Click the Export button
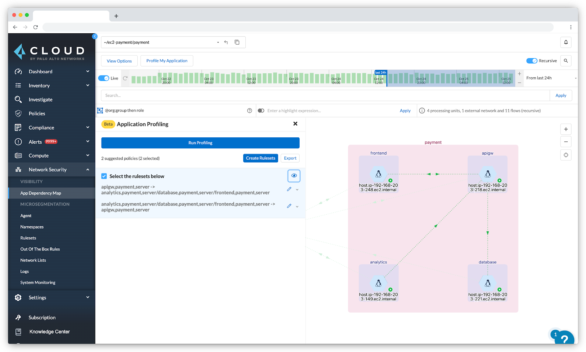Screen dimensions: 586x352 290,158
